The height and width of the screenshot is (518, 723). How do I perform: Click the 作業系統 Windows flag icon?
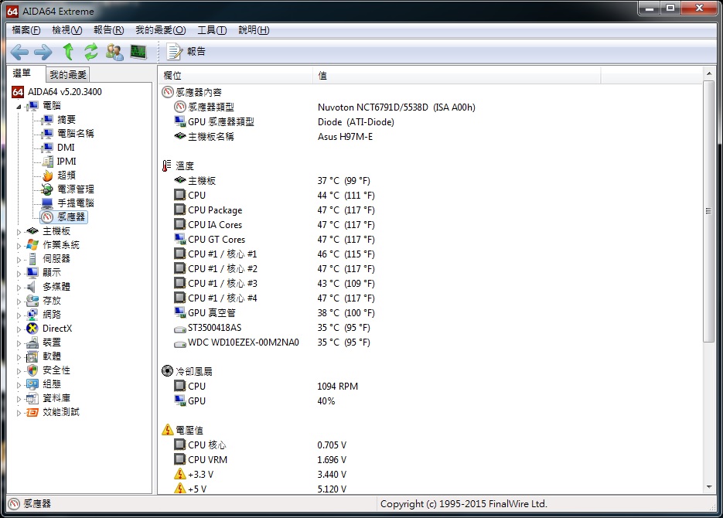coord(32,245)
